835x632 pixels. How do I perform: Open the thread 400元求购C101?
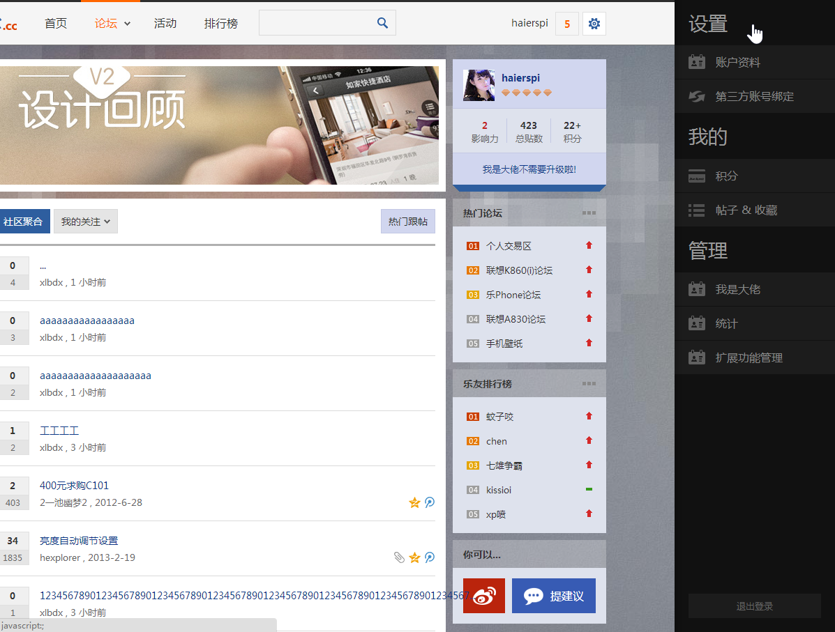pyautogui.click(x=74, y=485)
